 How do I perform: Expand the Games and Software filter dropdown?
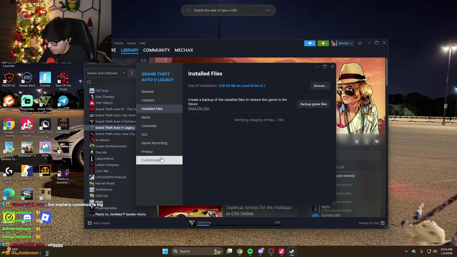[x=106, y=73]
